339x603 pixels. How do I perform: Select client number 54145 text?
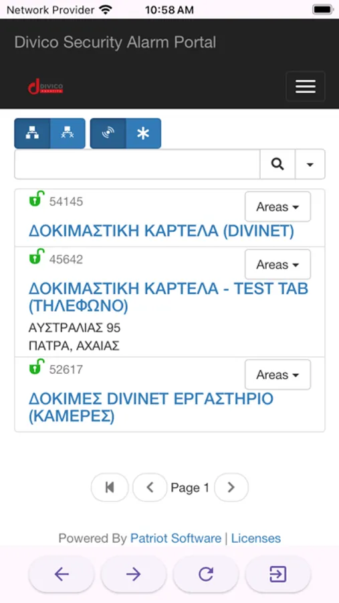click(x=66, y=202)
